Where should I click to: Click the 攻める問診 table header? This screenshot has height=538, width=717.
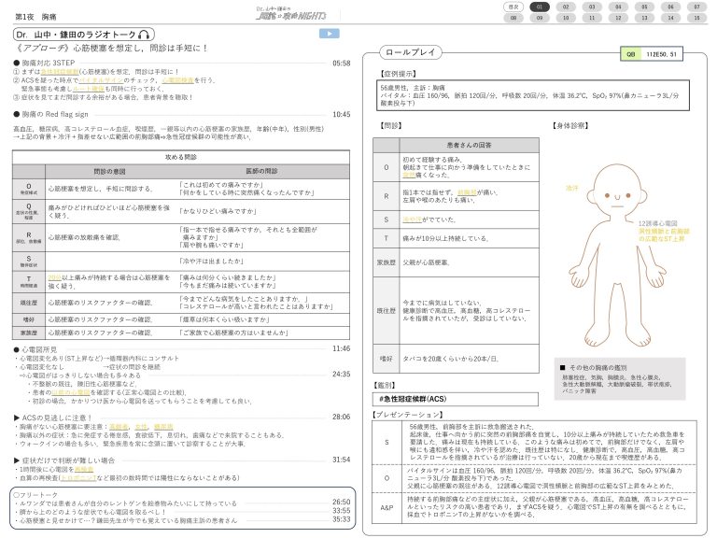pyautogui.click(x=181, y=157)
